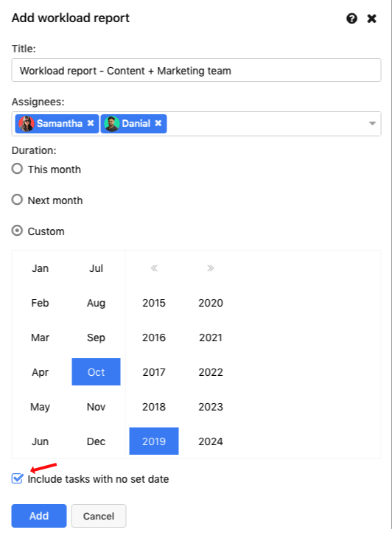
Task: Click the Add button
Action: pyautogui.click(x=39, y=516)
